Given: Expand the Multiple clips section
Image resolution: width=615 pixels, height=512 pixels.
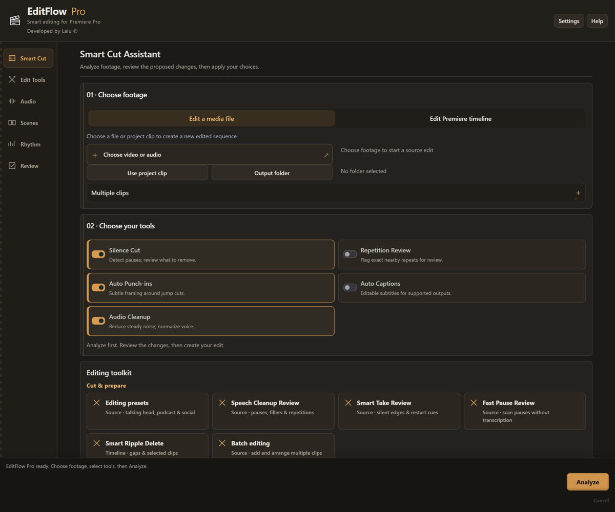Looking at the screenshot, I should 336,193.
